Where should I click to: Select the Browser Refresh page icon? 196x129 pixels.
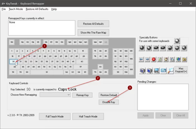160,59
